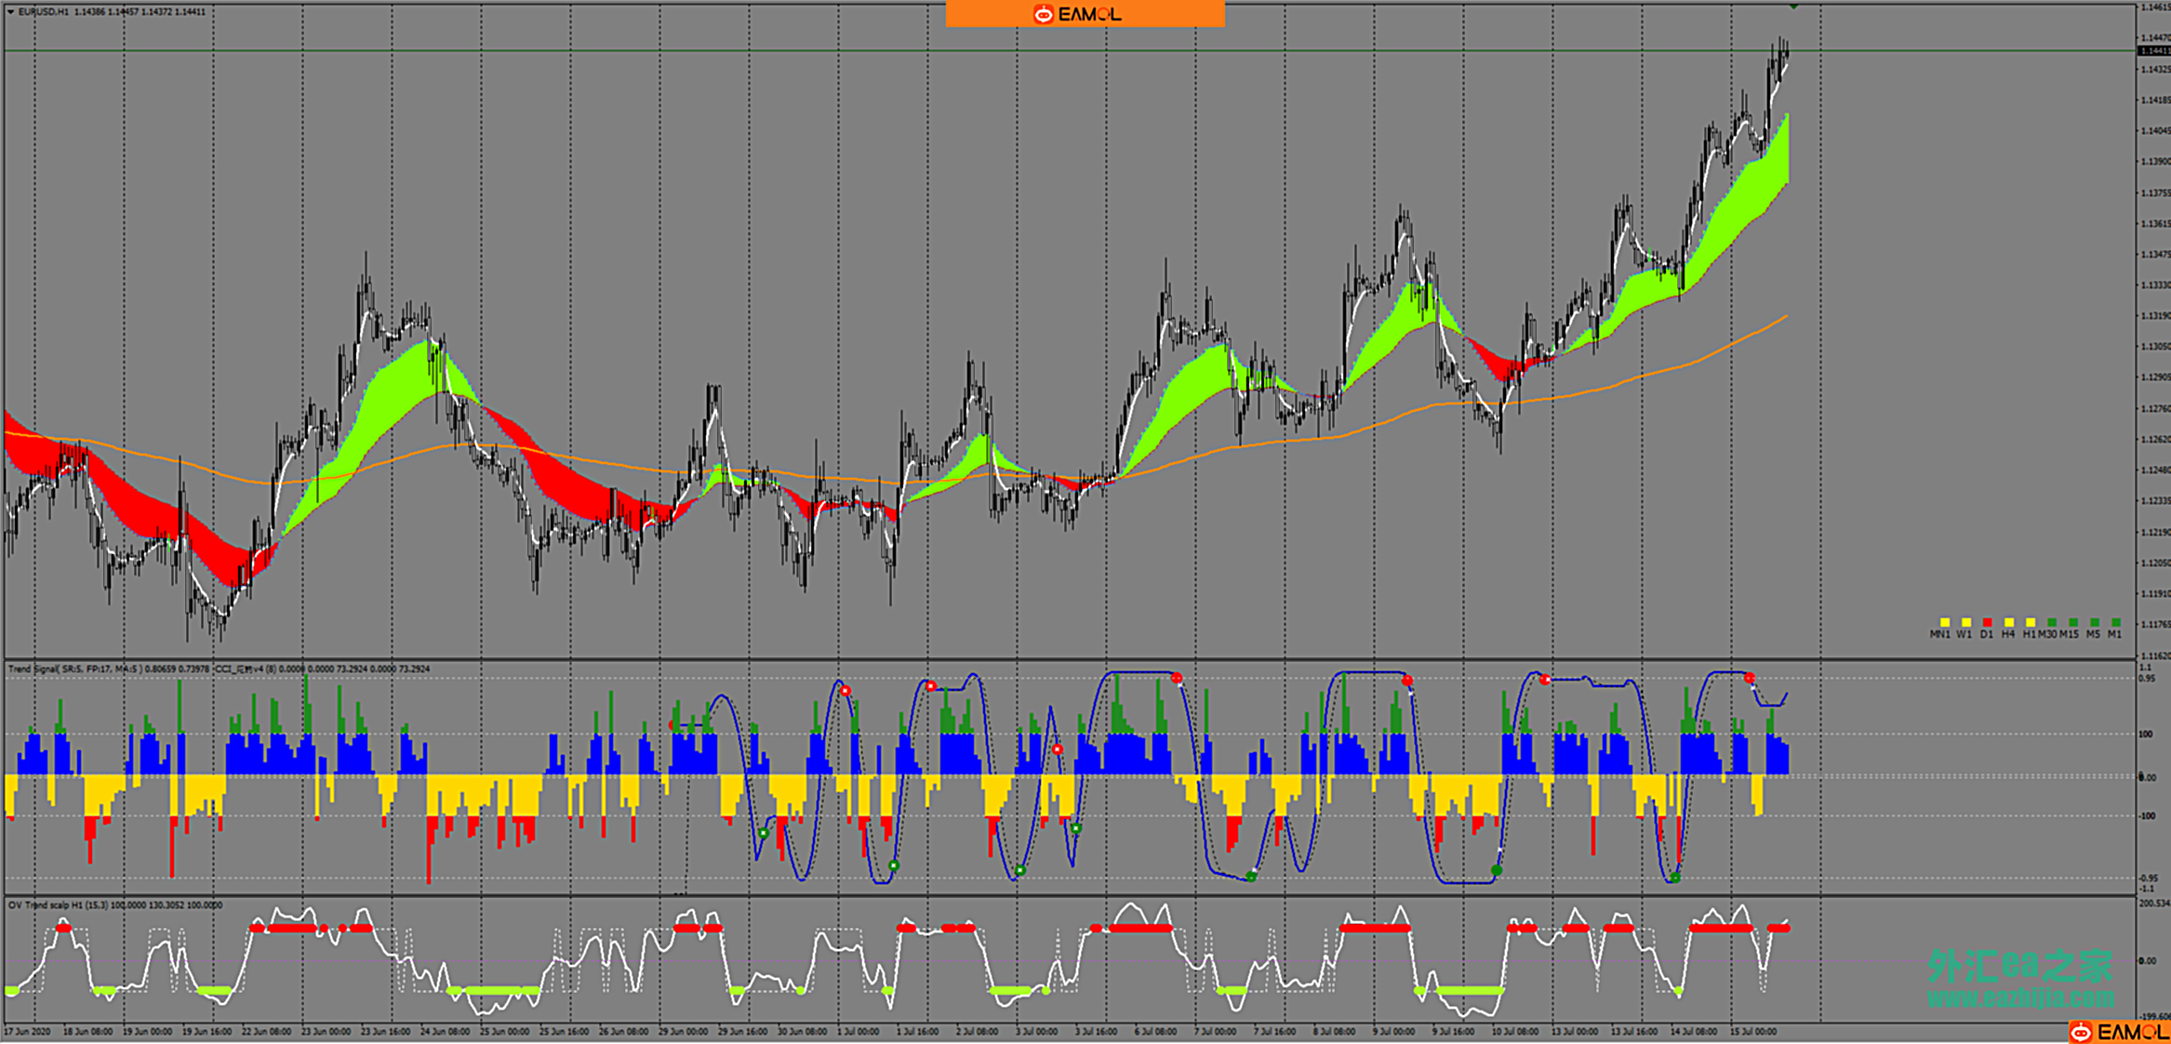The image size is (2171, 1044).
Task: Click the 17 Jun 2020 date on time axis
Action: (27, 1031)
